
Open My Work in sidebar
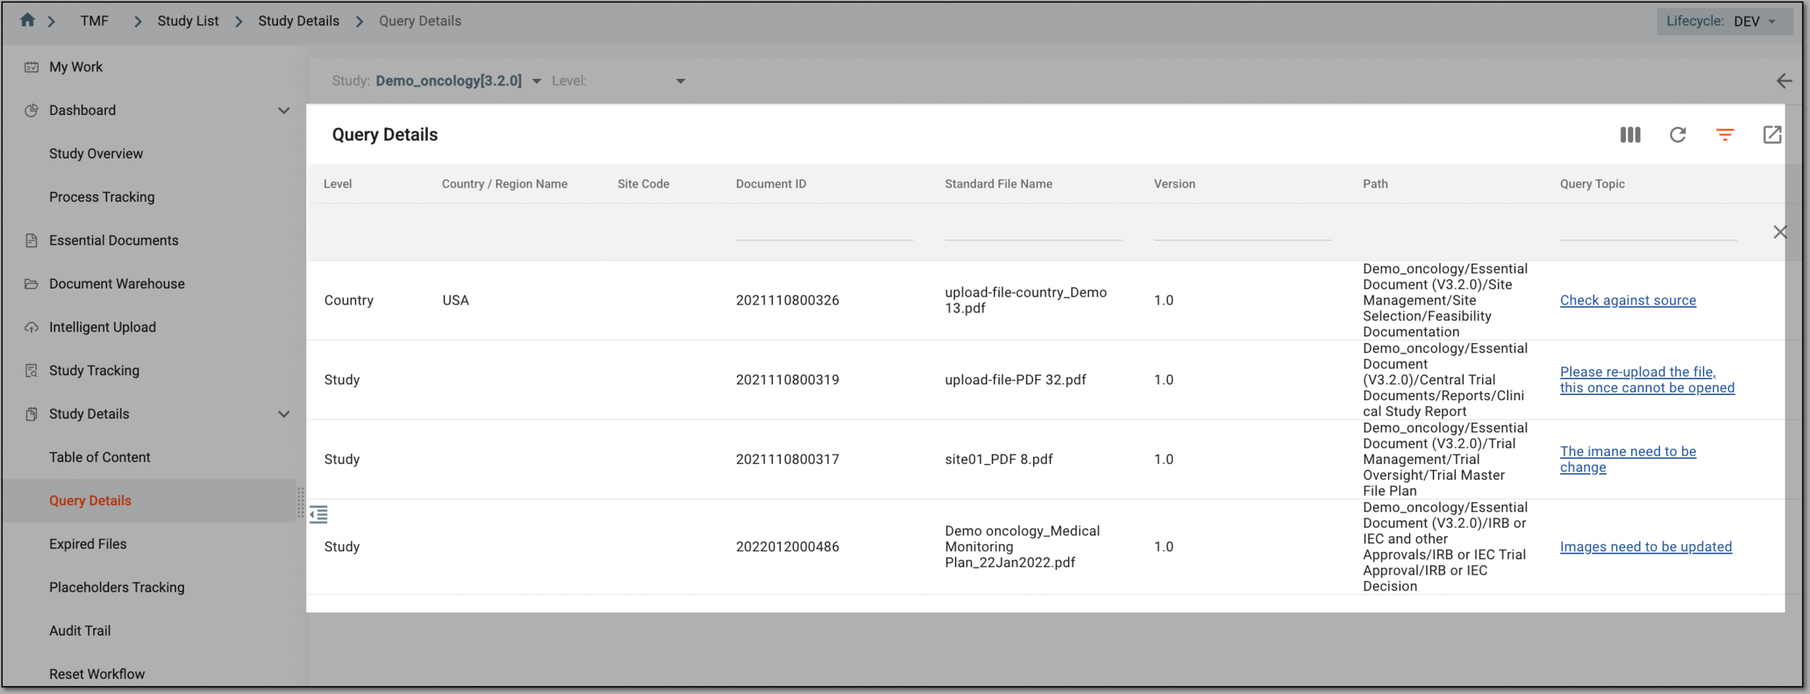75,67
